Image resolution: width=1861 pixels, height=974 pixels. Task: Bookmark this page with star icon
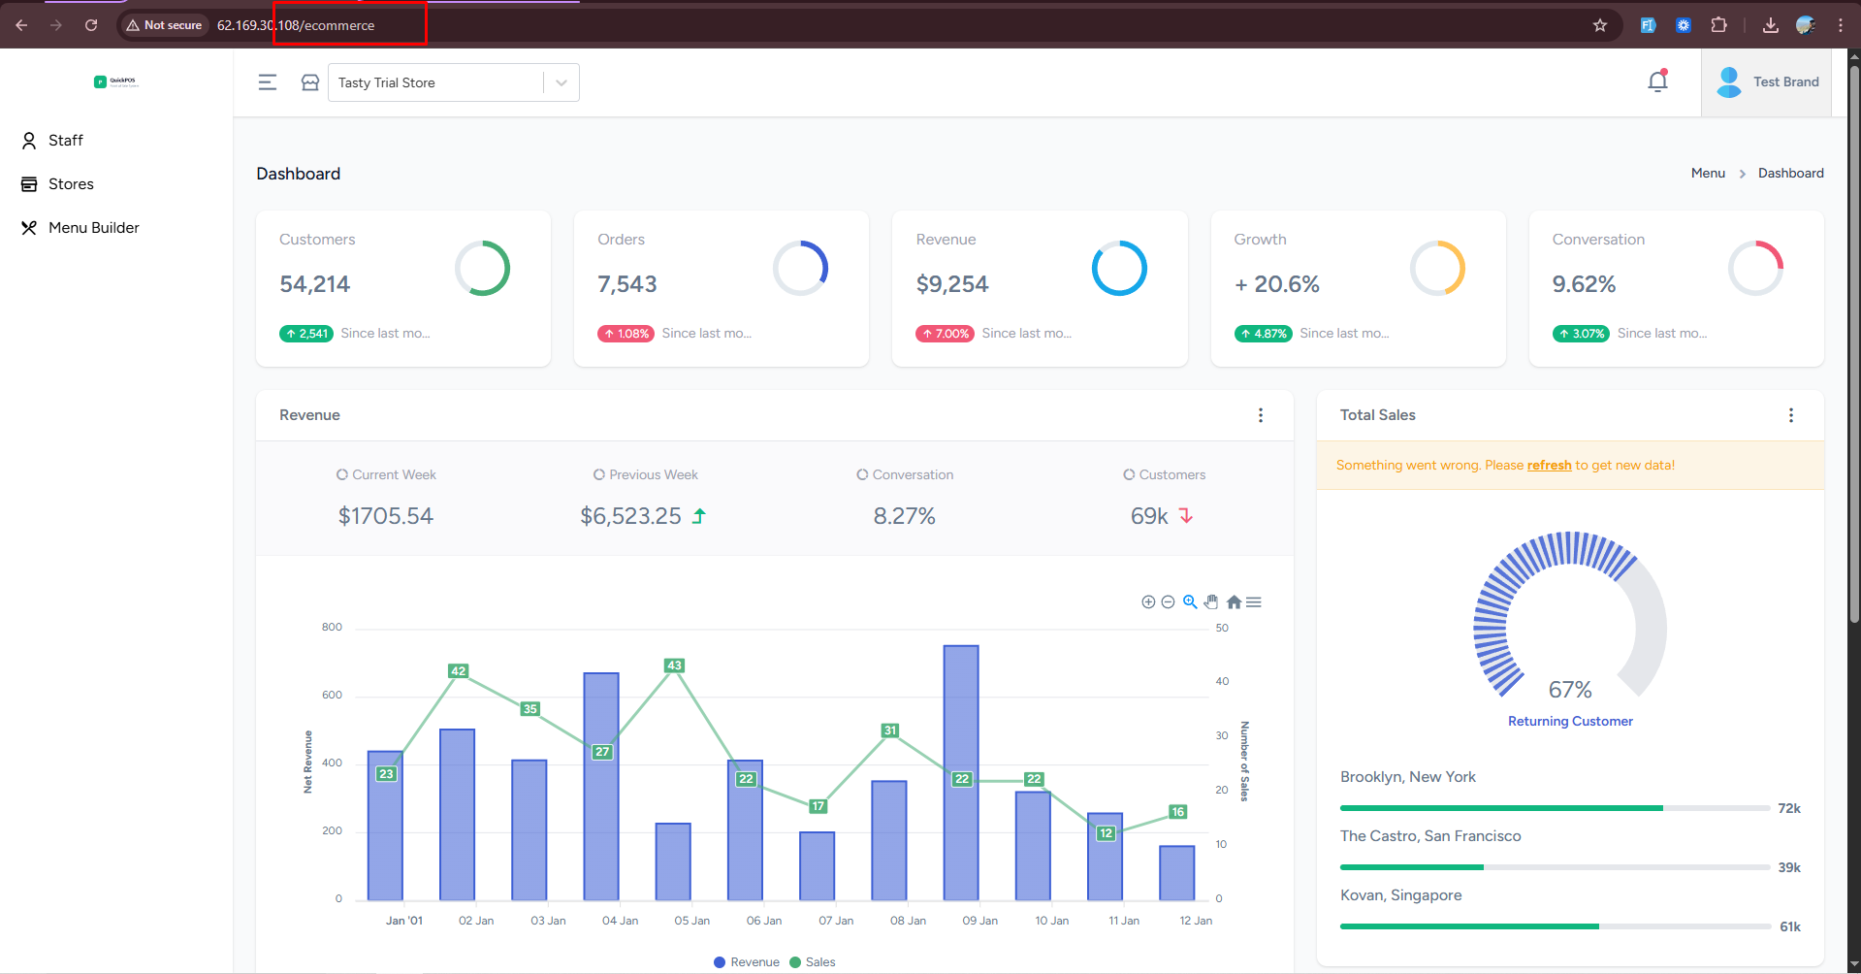point(1600,25)
